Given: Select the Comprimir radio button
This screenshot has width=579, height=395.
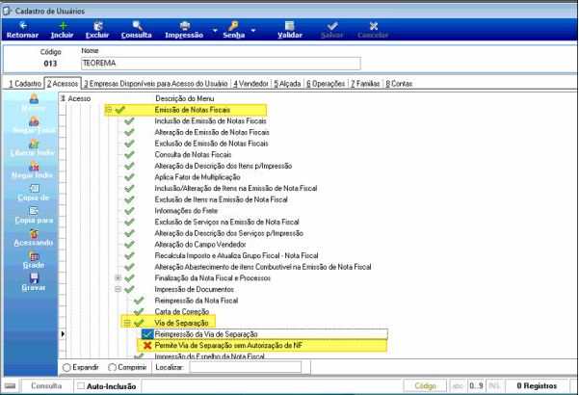Looking at the screenshot, I should pos(112,368).
